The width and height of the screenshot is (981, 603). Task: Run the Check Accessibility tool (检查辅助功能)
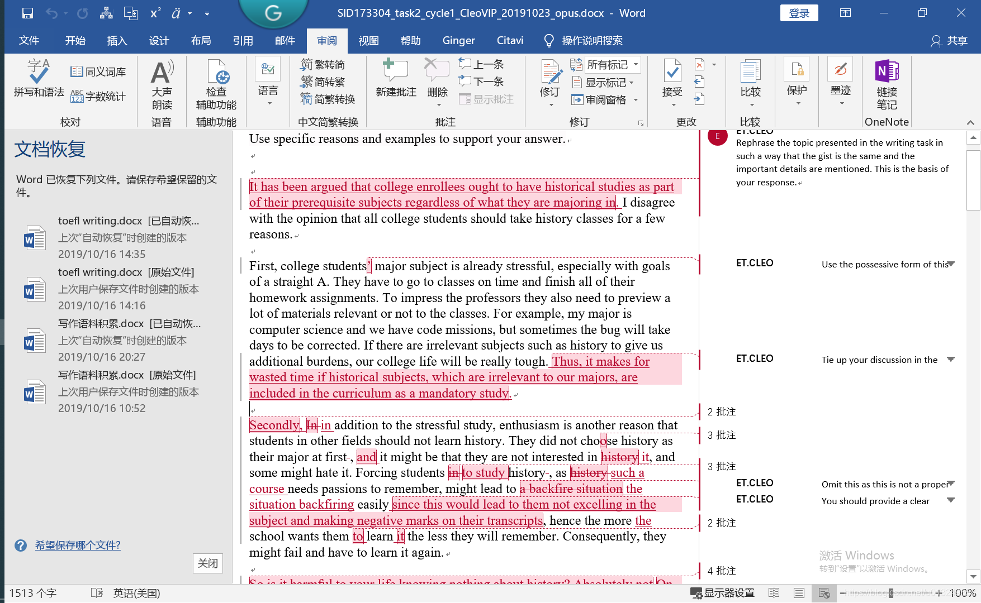click(216, 85)
